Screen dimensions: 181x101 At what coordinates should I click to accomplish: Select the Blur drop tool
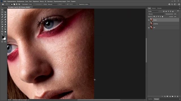click(5, 24)
